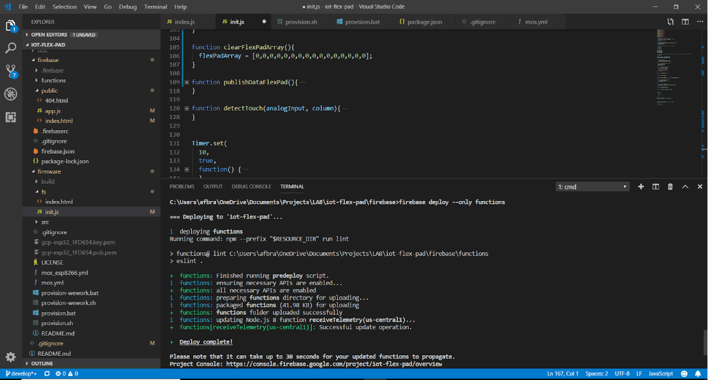This screenshot has height=380, width=708.
Task: Open the Edit menu
Action: (x=40, y=6)
